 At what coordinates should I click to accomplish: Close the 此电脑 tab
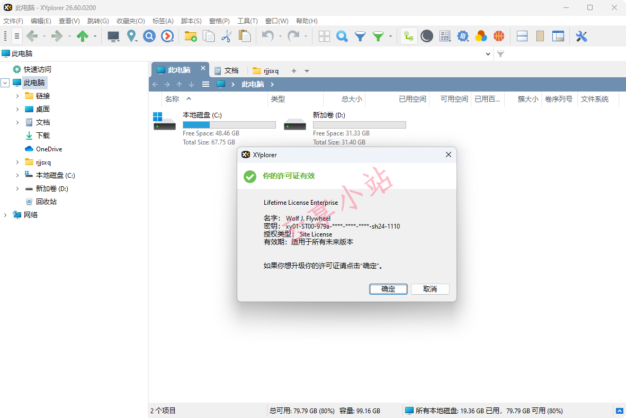[x=203, y=68]
